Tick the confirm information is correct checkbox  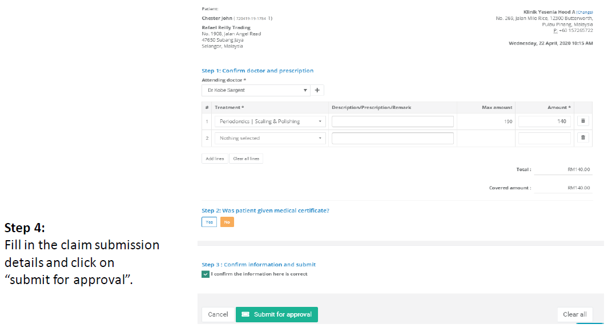point(206,274)
